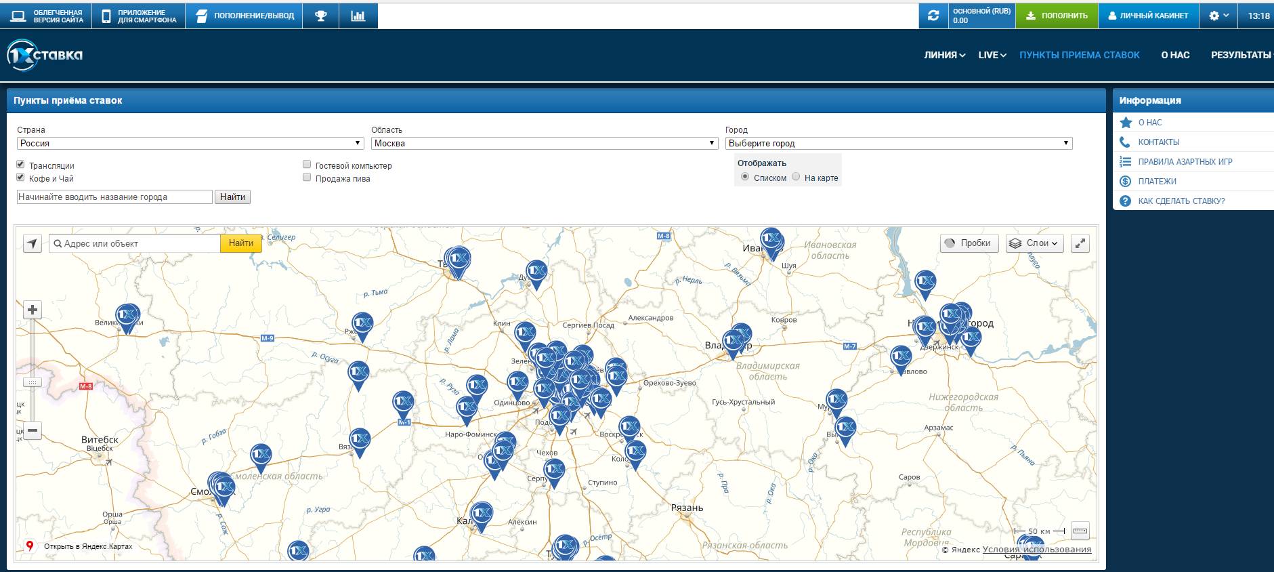Open the О НАС top menu item
The height and width of the screenshot is (572, 1274).
pos(1175,55)
